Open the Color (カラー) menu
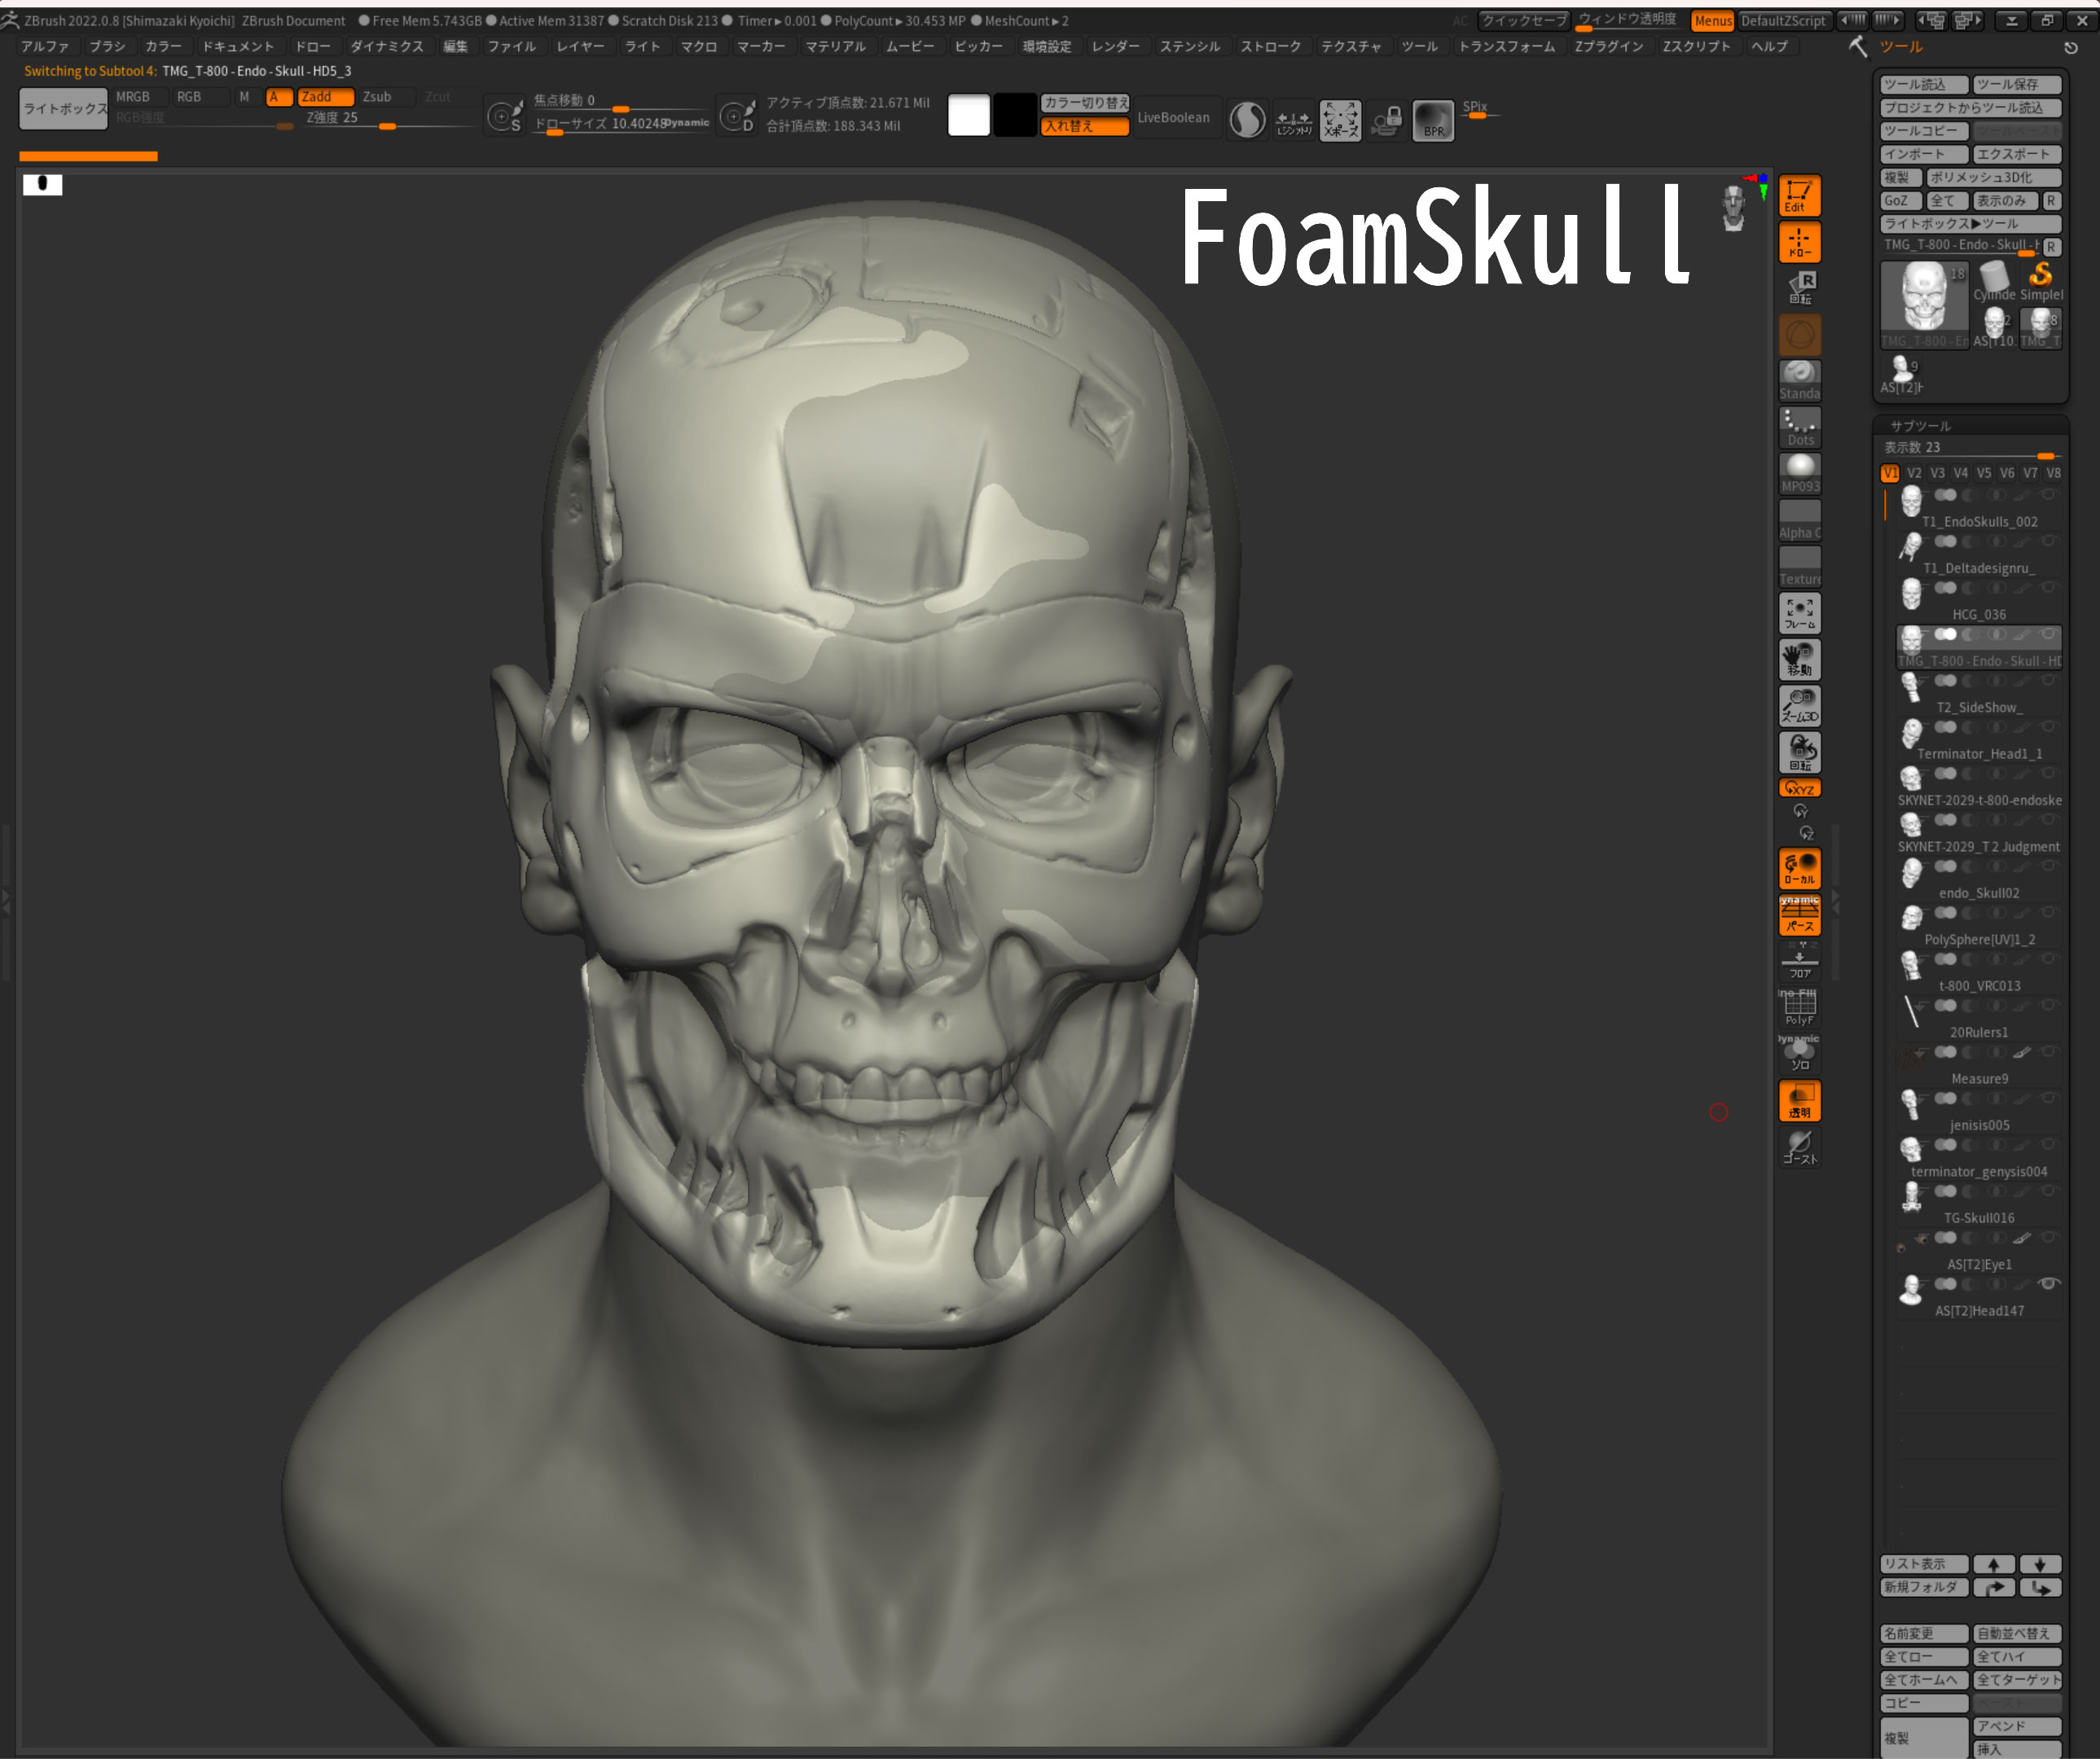The image size is (2100, 1759). [164, 47]
